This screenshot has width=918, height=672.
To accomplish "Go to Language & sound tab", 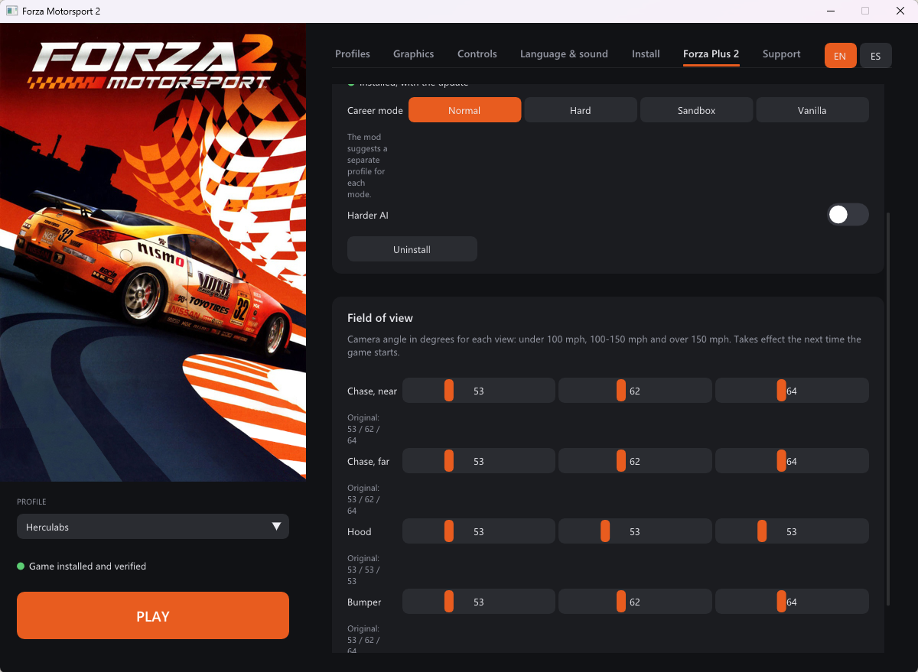I will point(564,54).
